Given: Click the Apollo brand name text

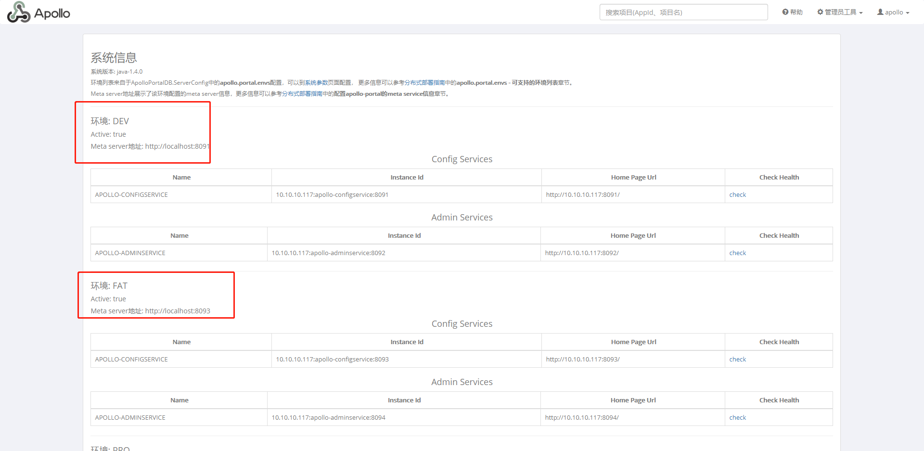Looking at the screenshot, I should [52, 13].
